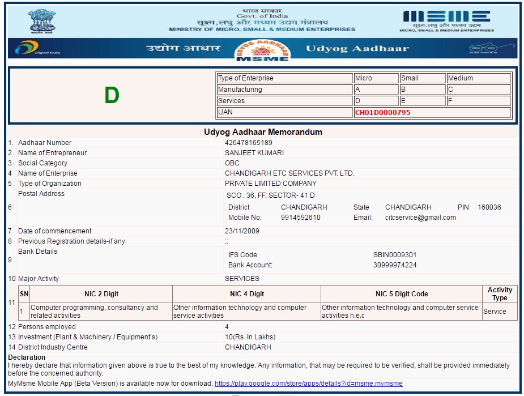Click the 'NIC 5 Digit Code' column header
Image resolution: width=524 pixels, height=396 pixels.
(x=401, y=294)
